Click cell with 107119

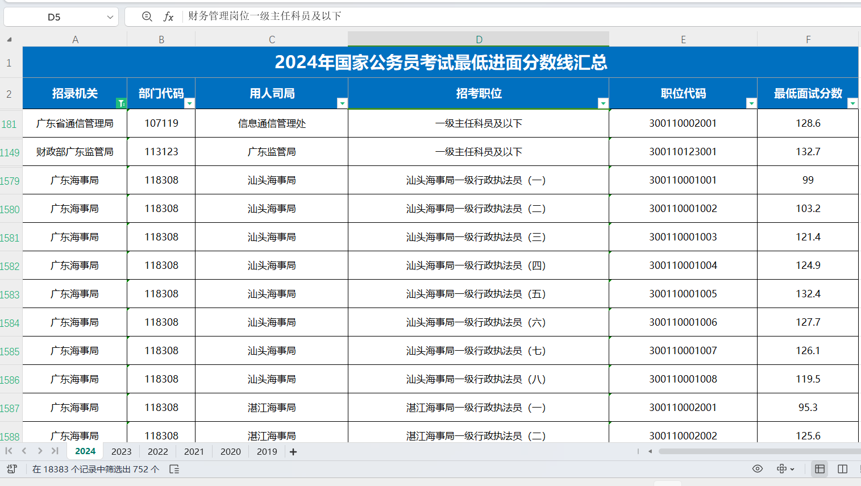point(161,123)
